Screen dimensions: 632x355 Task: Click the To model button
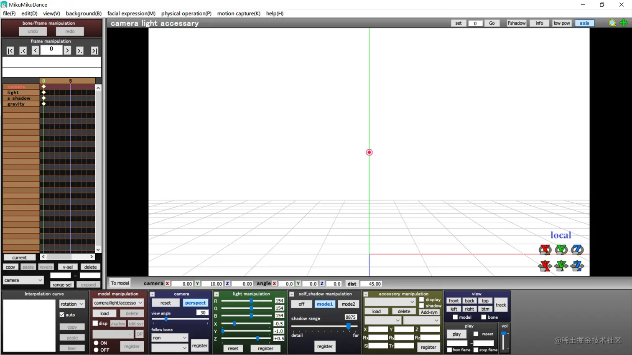click(x=120, y=283)
